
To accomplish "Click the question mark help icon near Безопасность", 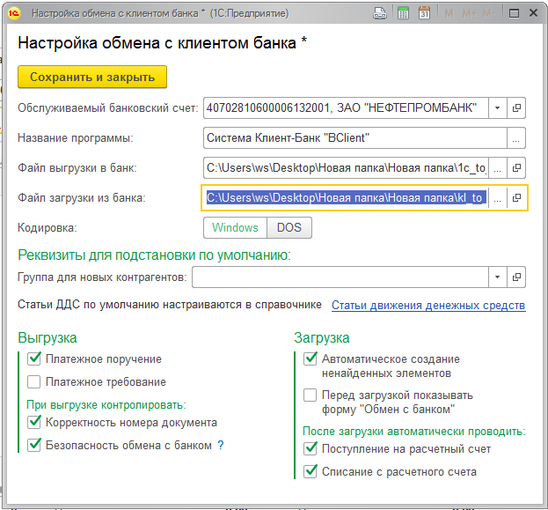I will pos(220,445).
